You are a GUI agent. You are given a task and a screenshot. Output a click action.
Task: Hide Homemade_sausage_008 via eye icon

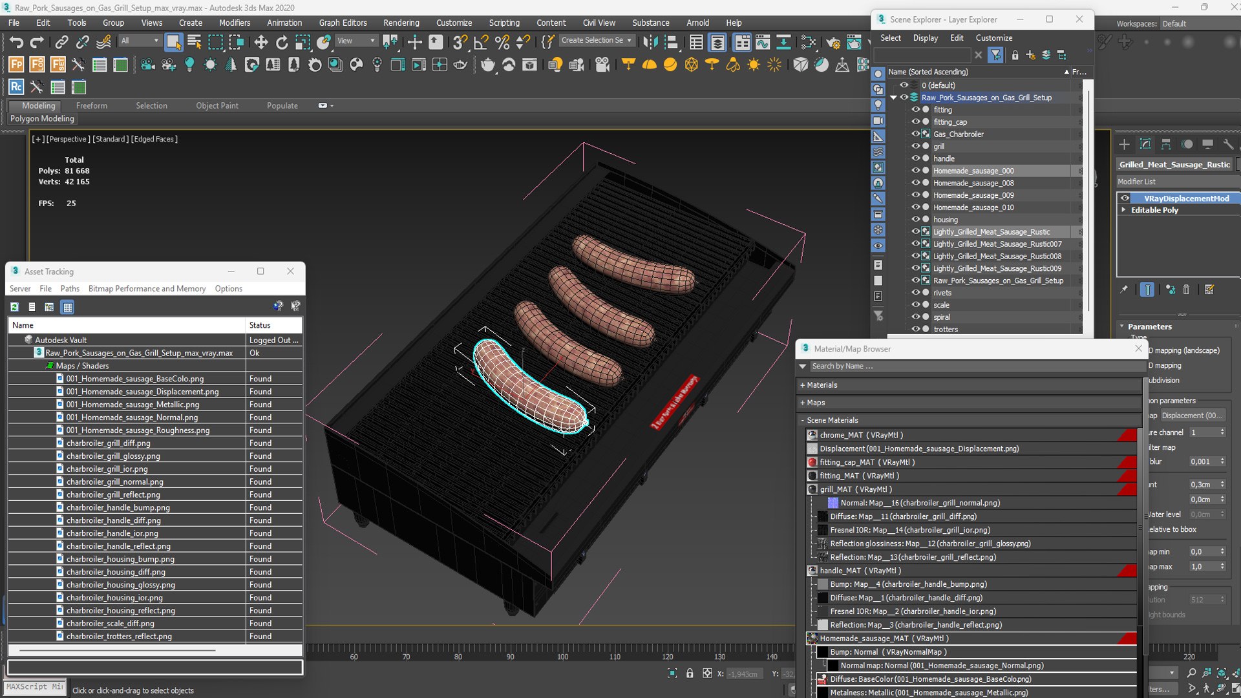click(x=915, y=183)
